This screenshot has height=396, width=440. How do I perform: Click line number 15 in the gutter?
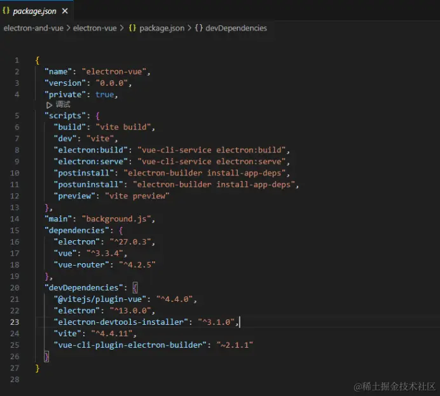point(15,231)
